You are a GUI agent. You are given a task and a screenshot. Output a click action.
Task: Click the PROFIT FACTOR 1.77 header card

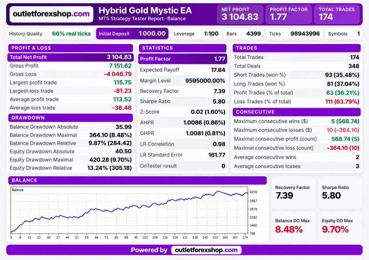(289, 14)
